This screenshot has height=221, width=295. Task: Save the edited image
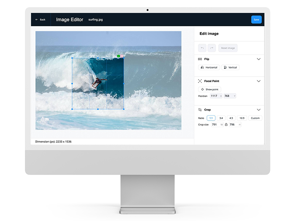pos(256,20)
